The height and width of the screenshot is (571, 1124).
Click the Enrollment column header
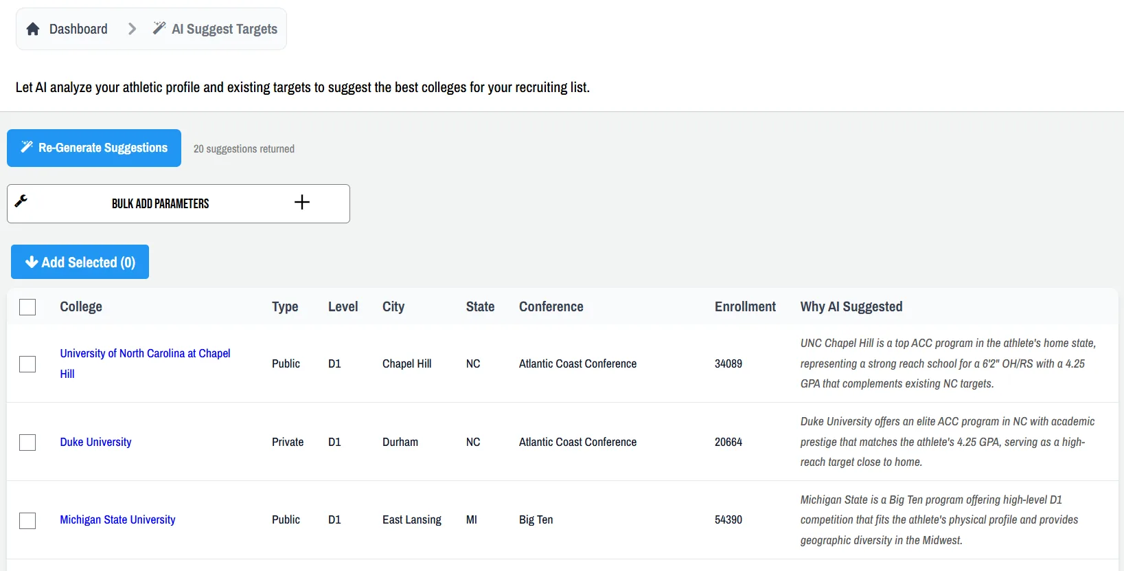pyautogui.click(x=745, y=306)
